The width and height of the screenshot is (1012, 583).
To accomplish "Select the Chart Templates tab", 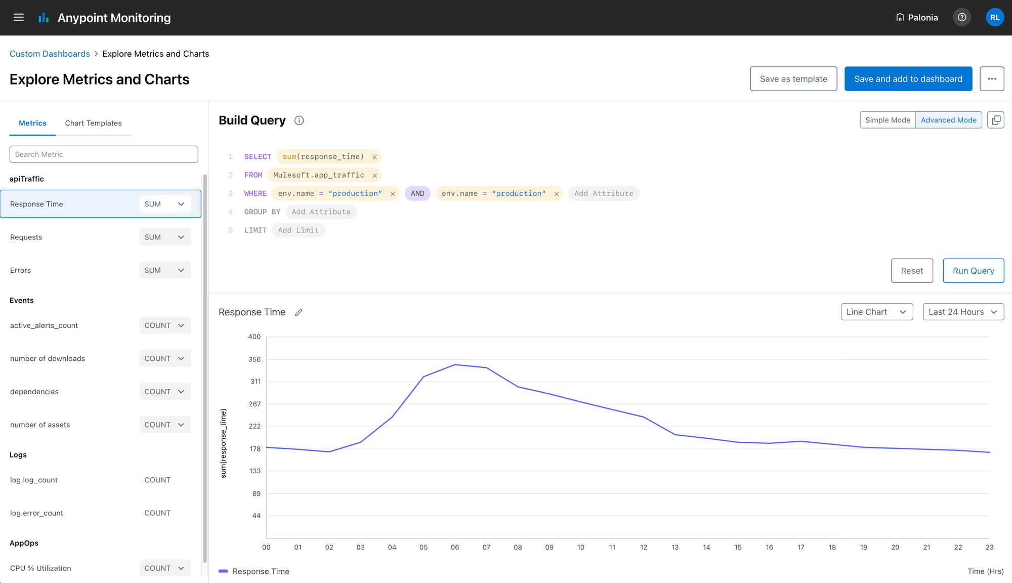I will [93, 123].
